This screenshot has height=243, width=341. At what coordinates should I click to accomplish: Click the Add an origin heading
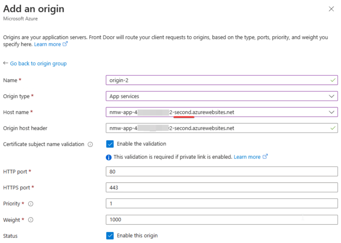click(x=34, y=9)
